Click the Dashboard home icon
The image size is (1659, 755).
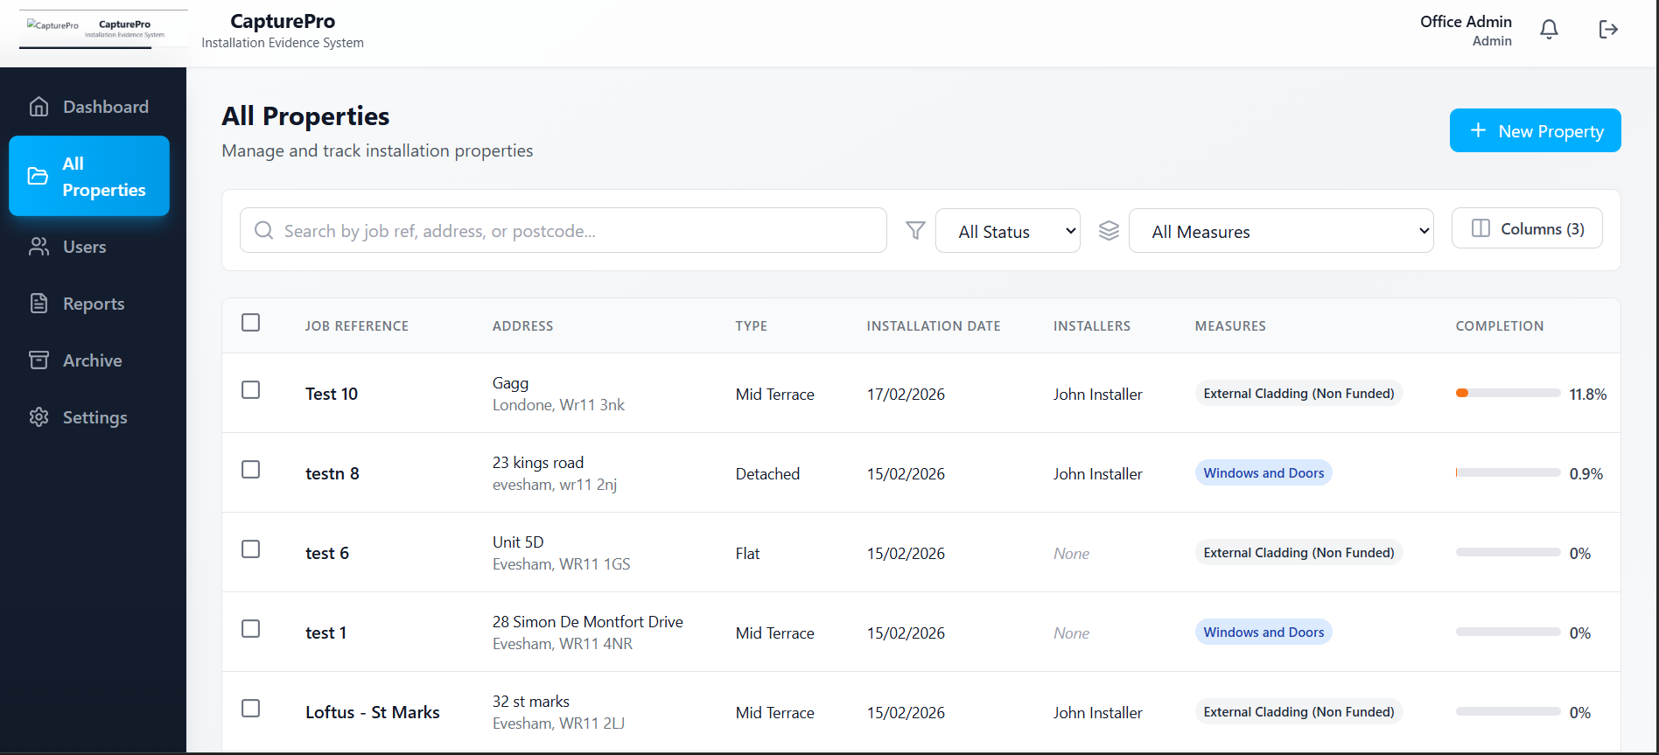(x=38, y=107)
